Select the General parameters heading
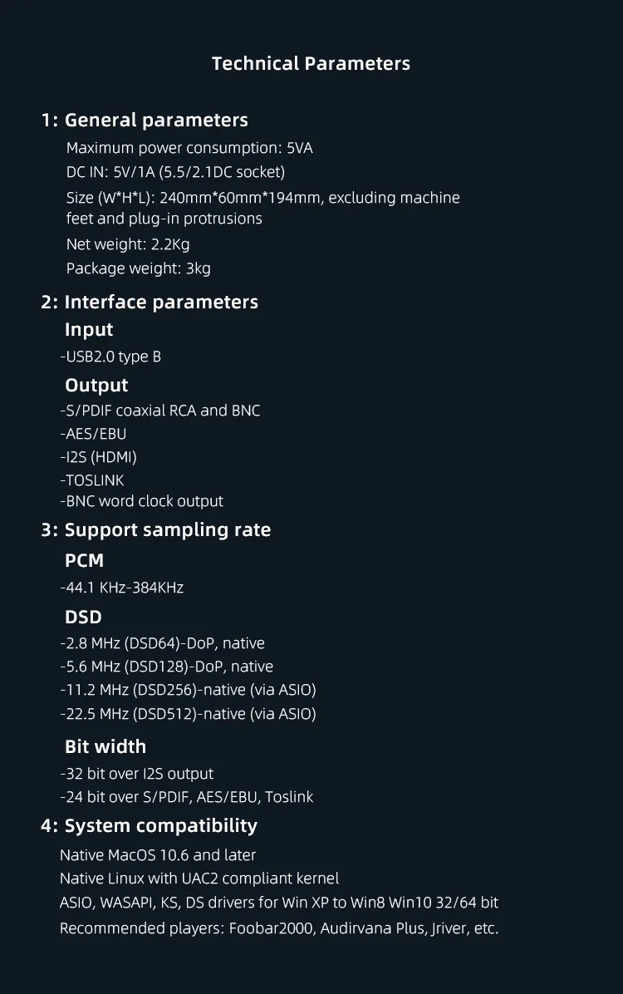This screenshot has width=623, height=994. (x=144, y=121)
